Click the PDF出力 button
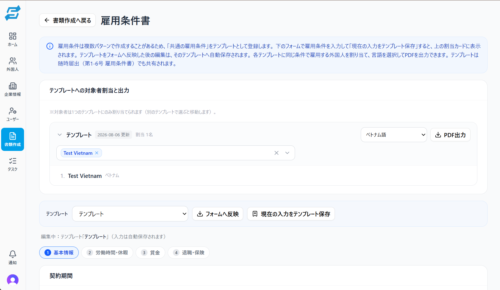The image size is (500, 290). pos(450,135)
